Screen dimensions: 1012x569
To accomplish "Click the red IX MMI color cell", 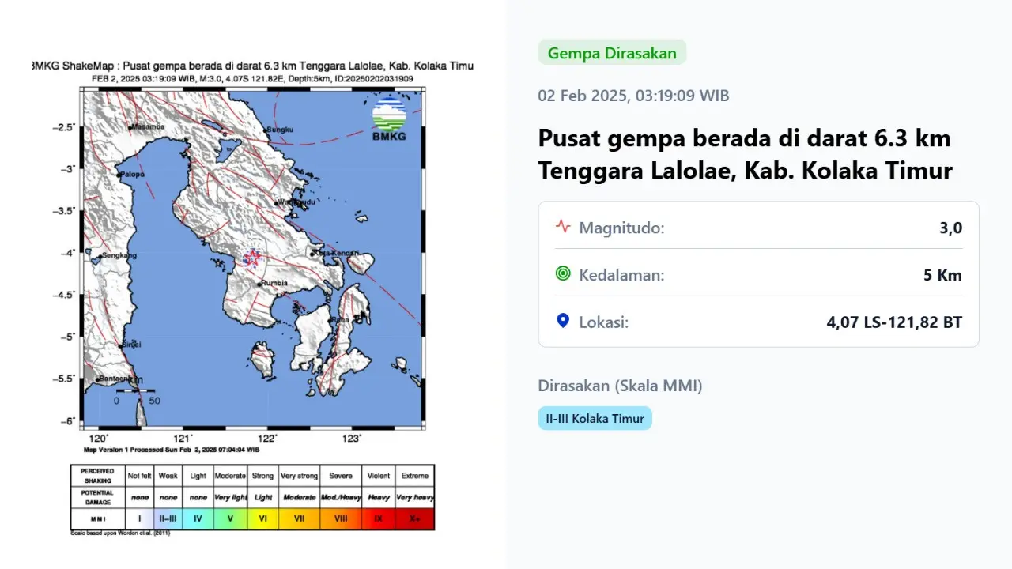I will (x=379, y=519).
